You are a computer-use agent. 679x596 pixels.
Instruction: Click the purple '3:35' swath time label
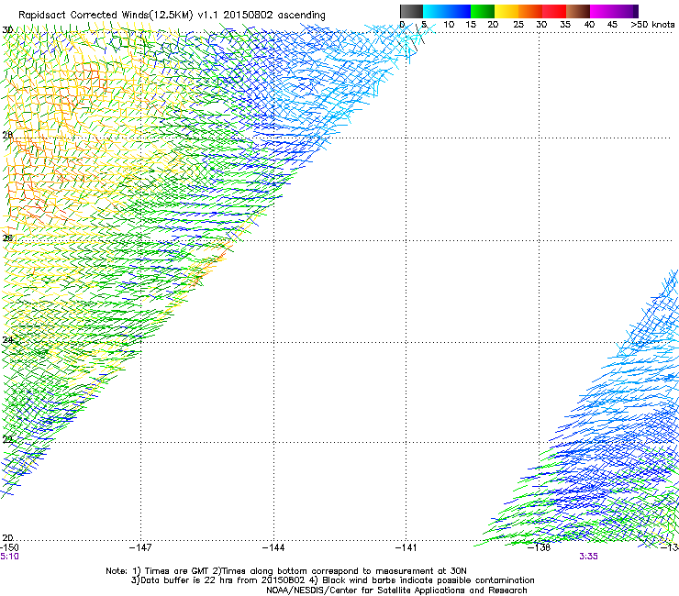(588, 557)
